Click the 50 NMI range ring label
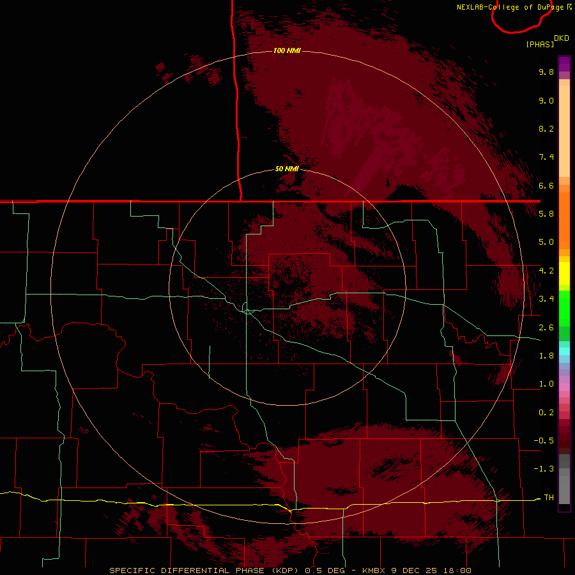 pyautogui.click(x=287, y=169)
